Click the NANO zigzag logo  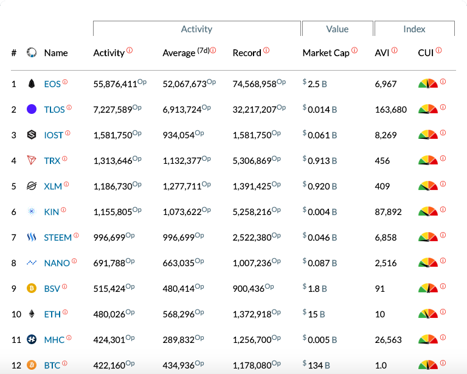(x=32, y=263)
